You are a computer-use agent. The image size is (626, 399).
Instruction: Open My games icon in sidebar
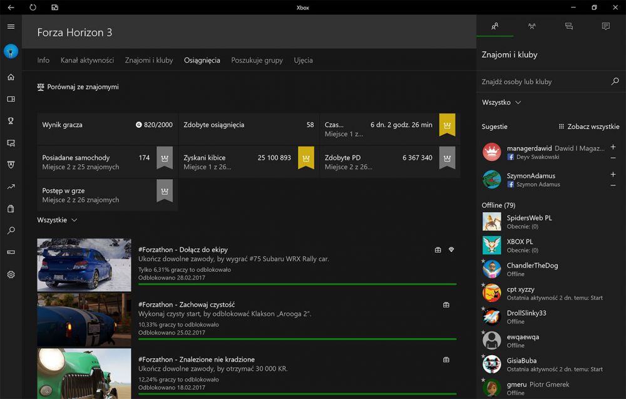[x=11, y=99]
